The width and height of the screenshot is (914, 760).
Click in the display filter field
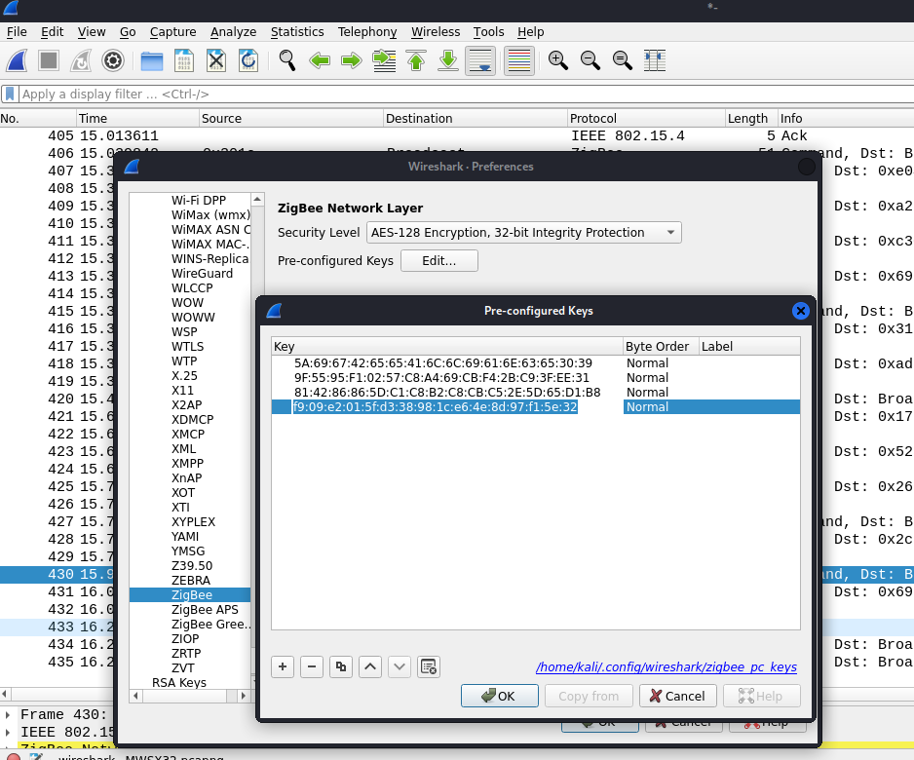click(467, 94)
